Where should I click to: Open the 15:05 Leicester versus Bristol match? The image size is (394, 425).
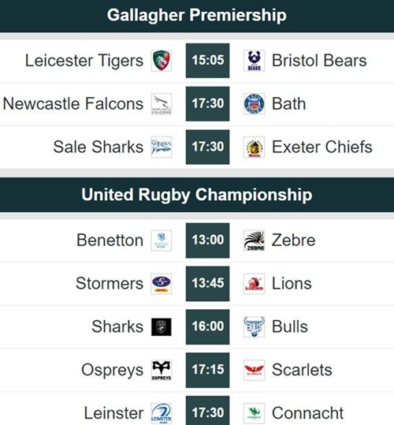[208, 61]
